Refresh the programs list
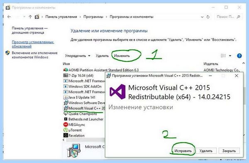The image size is (249, 163). 208,17
